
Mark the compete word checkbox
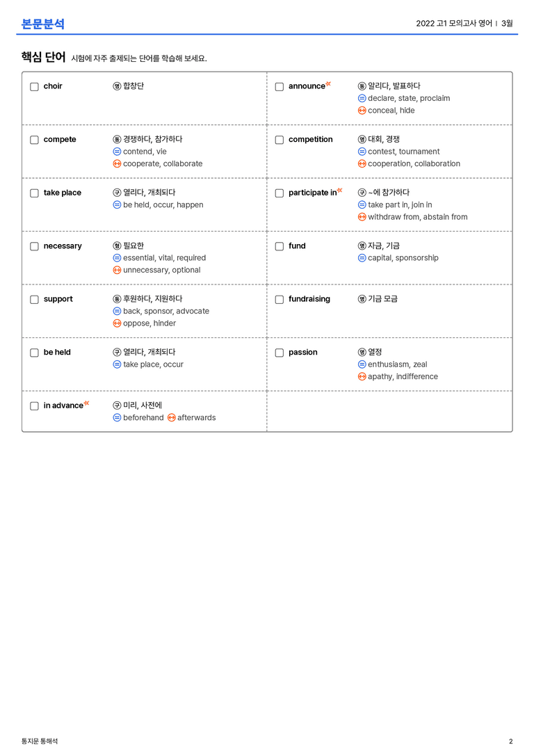(34, 140)
